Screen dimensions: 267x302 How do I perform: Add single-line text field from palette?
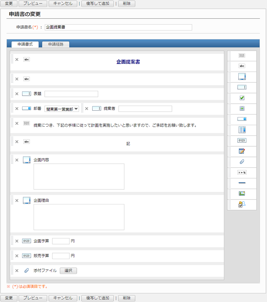pos(242,87)
